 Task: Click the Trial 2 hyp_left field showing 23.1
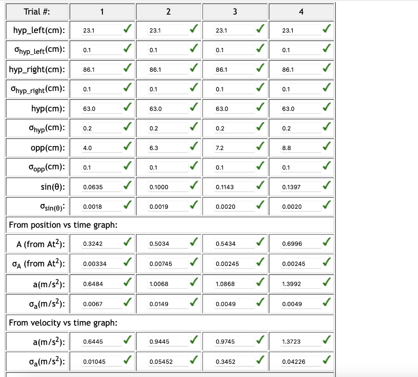168,30
